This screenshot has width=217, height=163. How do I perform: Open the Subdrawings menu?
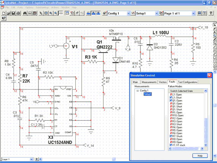pyautogui.click(x=42, y=8)
